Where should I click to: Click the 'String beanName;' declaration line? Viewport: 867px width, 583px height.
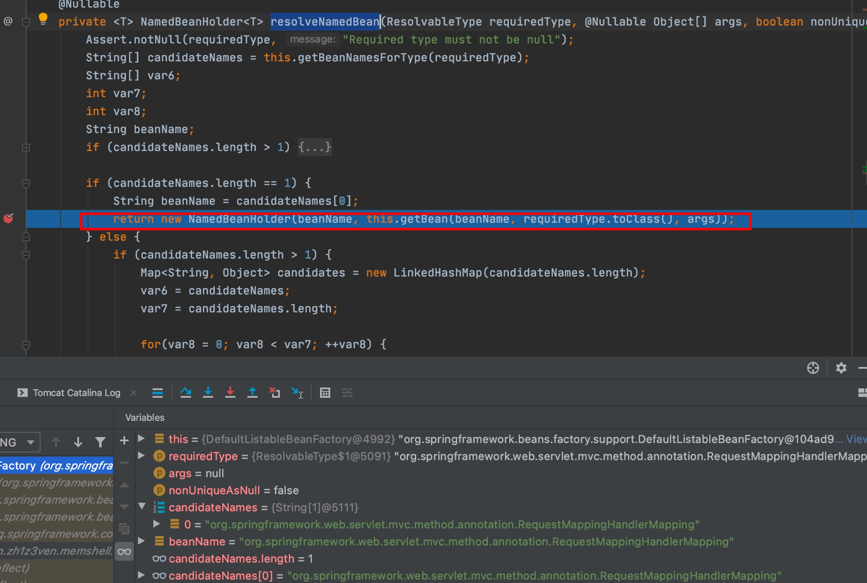(139, 130)
